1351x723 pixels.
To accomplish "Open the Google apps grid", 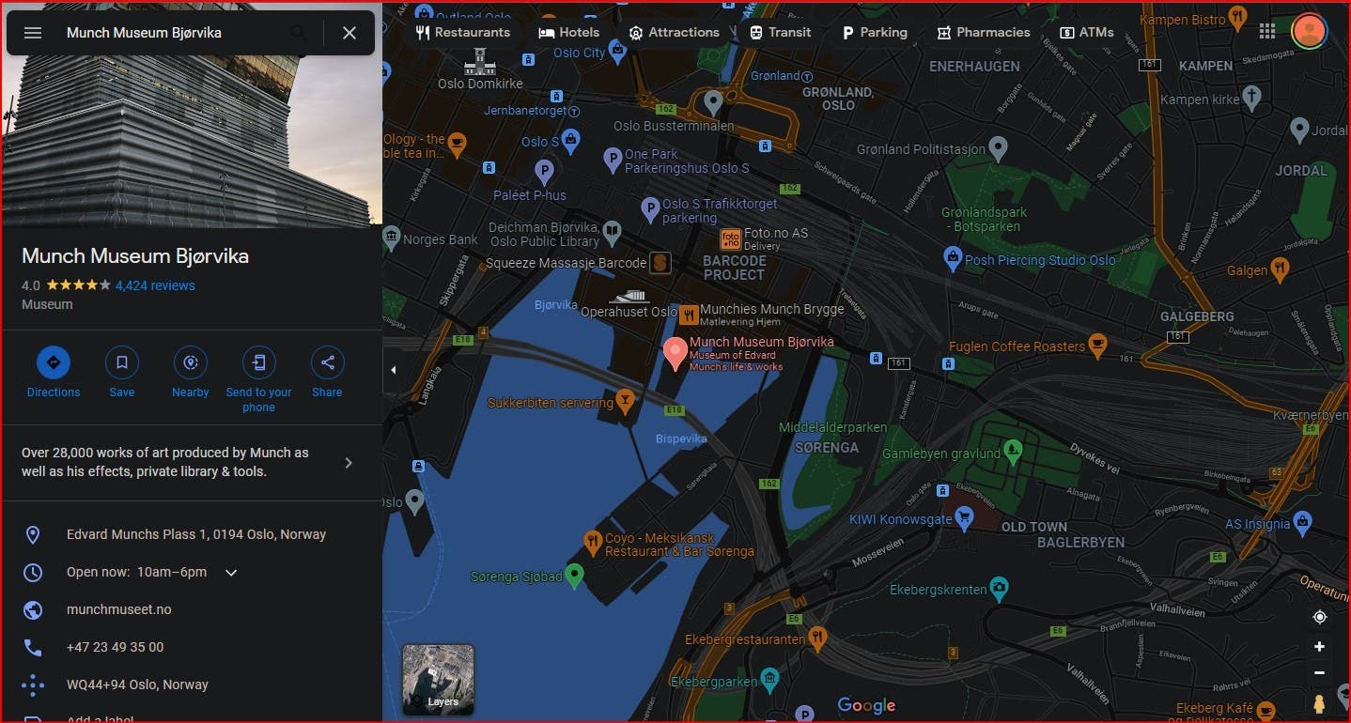I will tap(1267, 31).
